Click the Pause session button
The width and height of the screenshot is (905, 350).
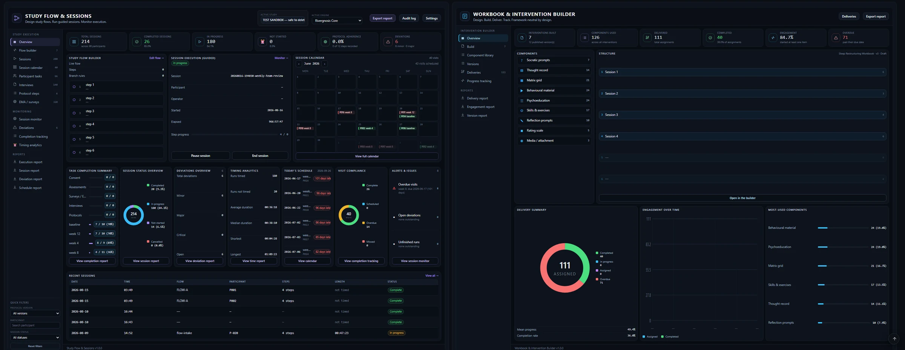[x=201, y=156]
